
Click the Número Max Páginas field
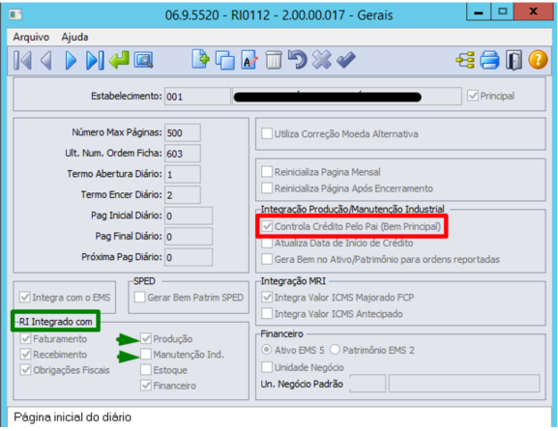[183, 132]
